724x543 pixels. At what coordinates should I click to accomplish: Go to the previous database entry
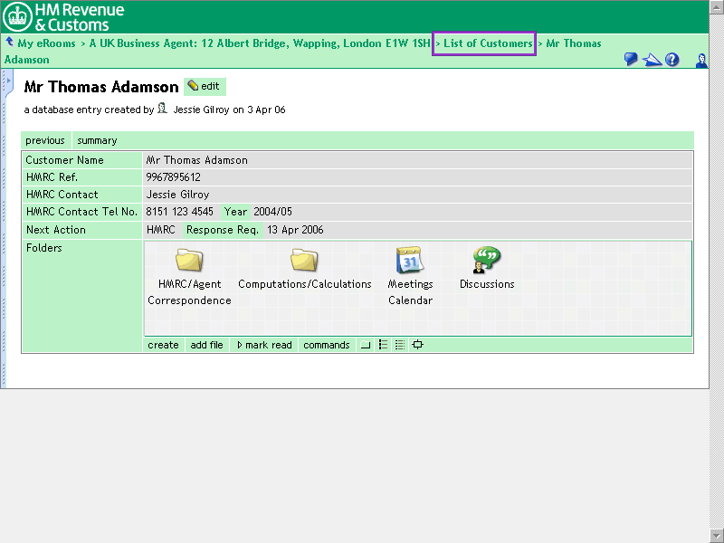pos(45,140)
